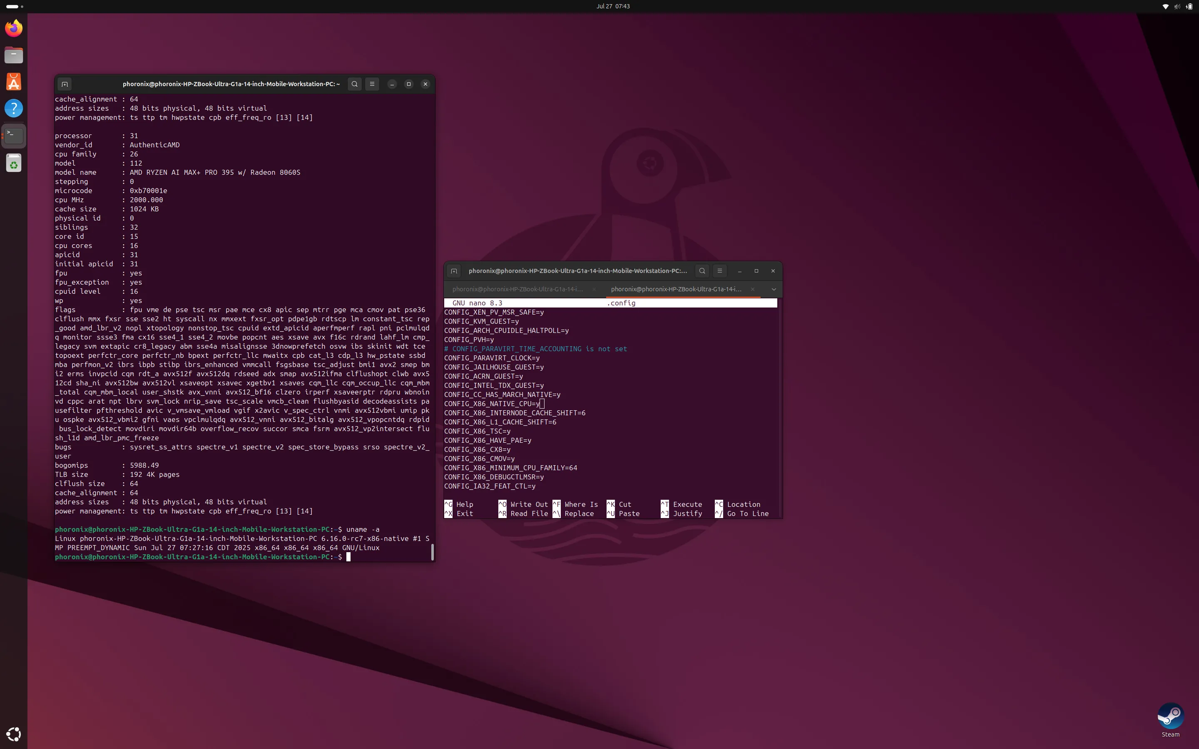Open the system status tray menu
Image resolution: width=1199 pixels, height=749 pixels.
(x=1177, y=6)
